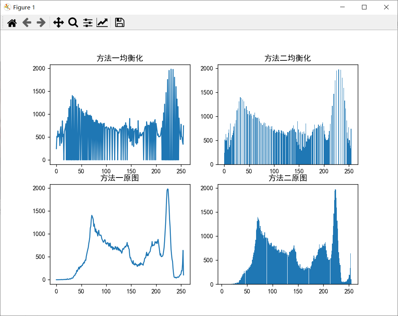Click inside the 方法二原图 bar histogram
This screenshot has height=316, width=398.
[x=288, y=234]
